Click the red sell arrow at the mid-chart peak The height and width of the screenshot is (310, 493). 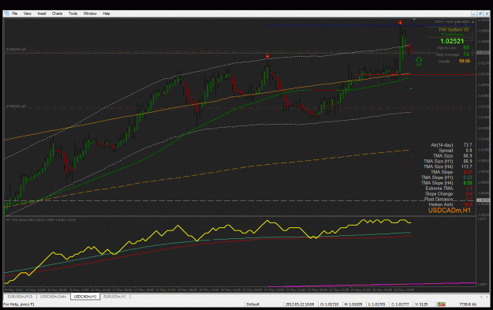click(x=267, y=56)
